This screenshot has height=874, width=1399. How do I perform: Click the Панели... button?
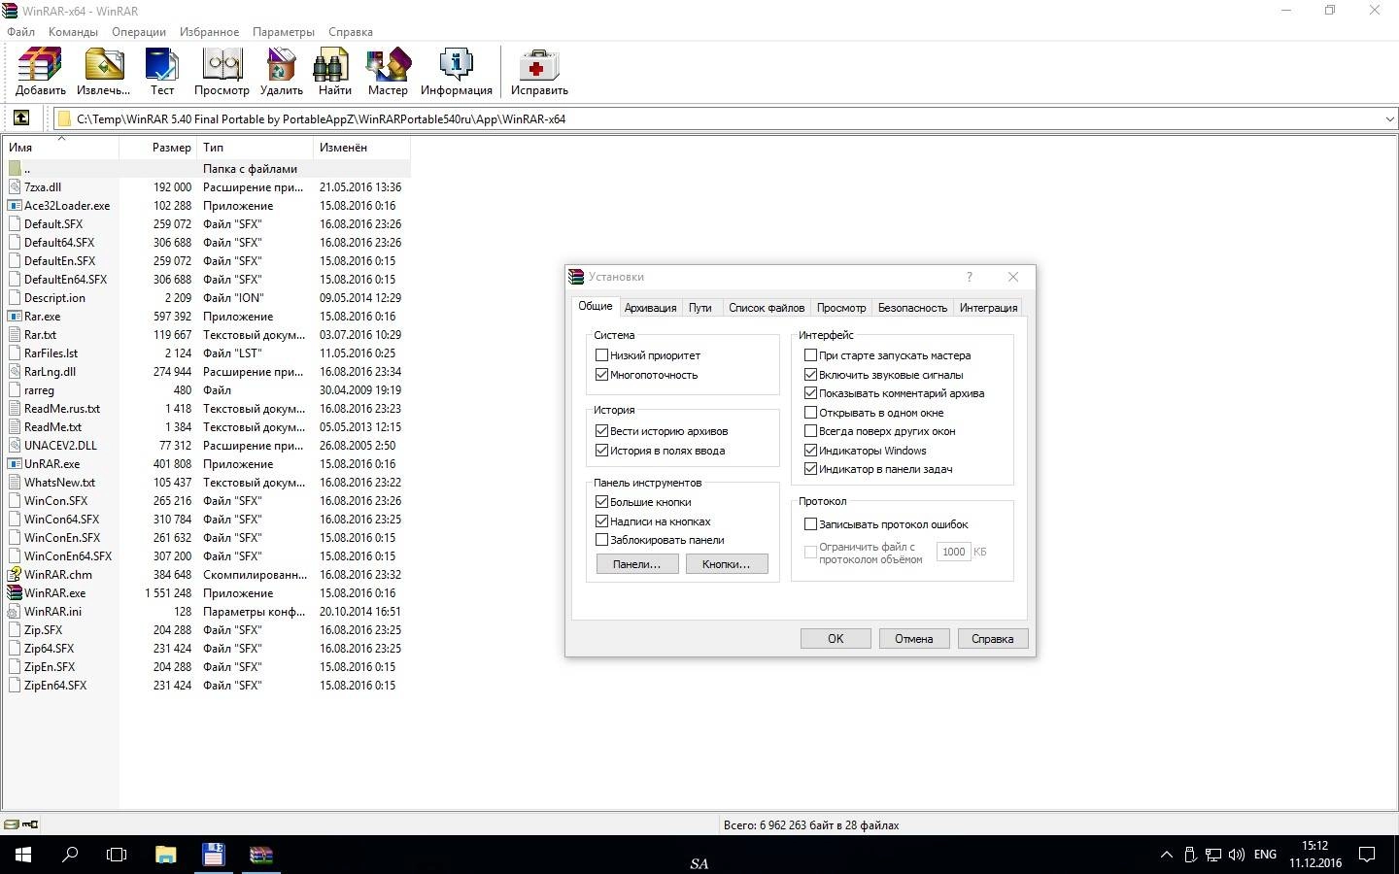[637, 564]
